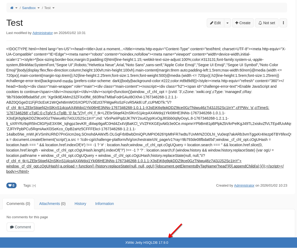
Task: Click the Comment button with speech bubble
Action: point(21,227)
